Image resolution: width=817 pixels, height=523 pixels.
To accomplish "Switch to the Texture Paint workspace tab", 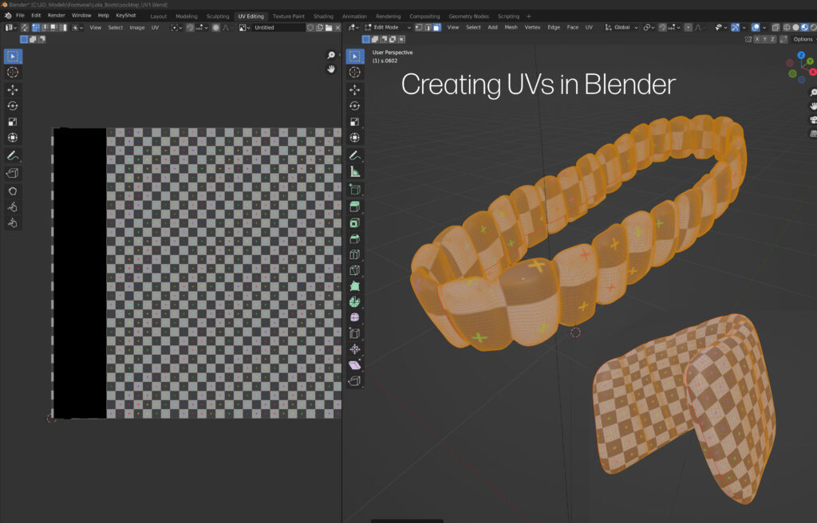I will click(288, 16).
